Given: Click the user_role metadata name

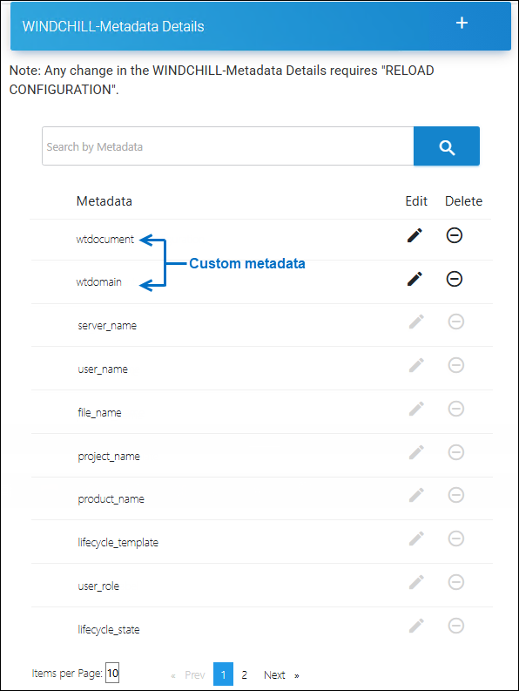Looking at the screenshot, I should pyautogui.click(x=98, y=586).
